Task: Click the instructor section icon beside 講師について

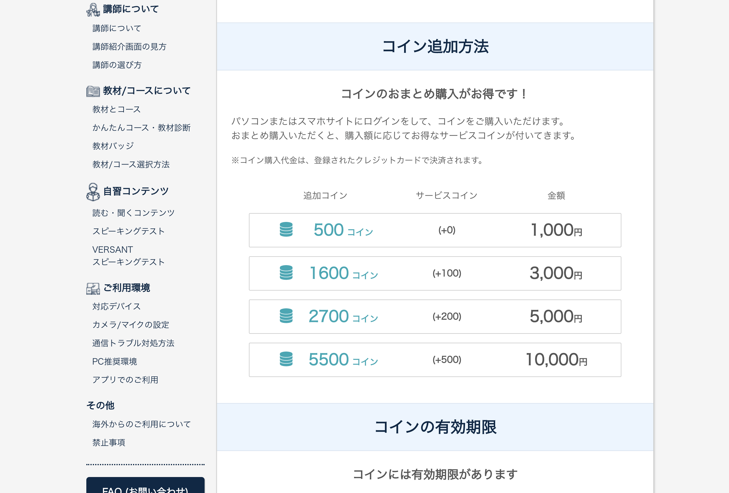Action: pyautogui.click(x=93, y=9)
